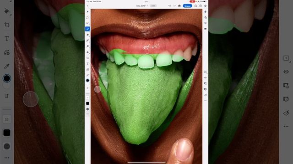
Task: Select the Paint Bucket tool in the small toolbar
Action: (87, 52)
